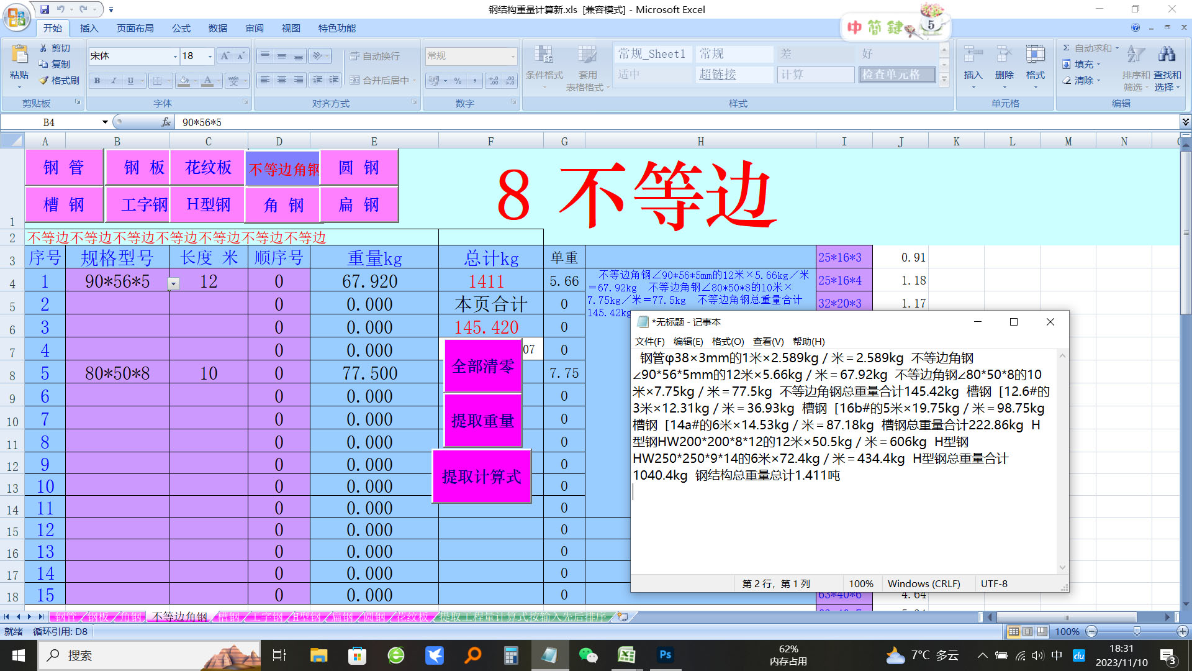The image size is (1192, 671).
Task: Click the 扁钢 navigation button
Action: pos(359,204)
